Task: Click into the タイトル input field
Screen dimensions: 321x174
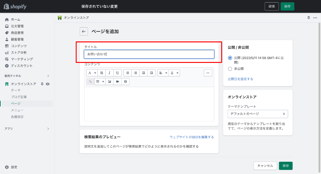Action: [x=149, y=54]
